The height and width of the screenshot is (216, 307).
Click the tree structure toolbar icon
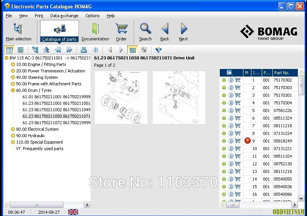tap(35, 50)
